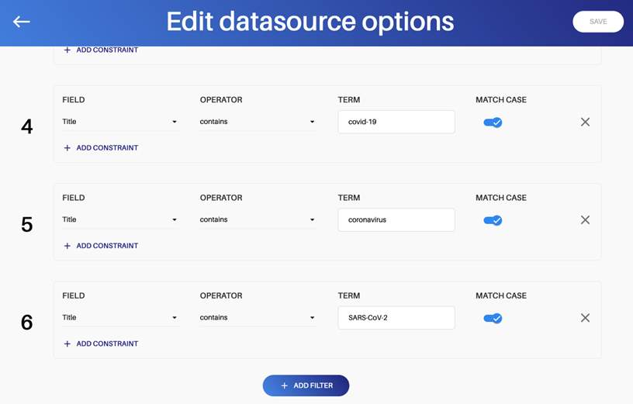Screen dimensions: 633x404
Task: Remove the SARS-CoV-2 filter via X
Action: pyautogui.click(x=585, y=318)
